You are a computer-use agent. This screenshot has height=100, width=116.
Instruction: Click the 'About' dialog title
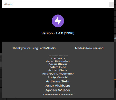[x=9, y=4]
